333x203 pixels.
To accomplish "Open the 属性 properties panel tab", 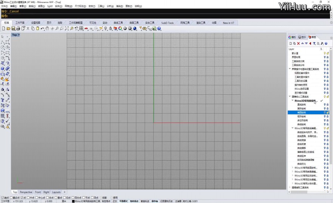I will 292,37.
